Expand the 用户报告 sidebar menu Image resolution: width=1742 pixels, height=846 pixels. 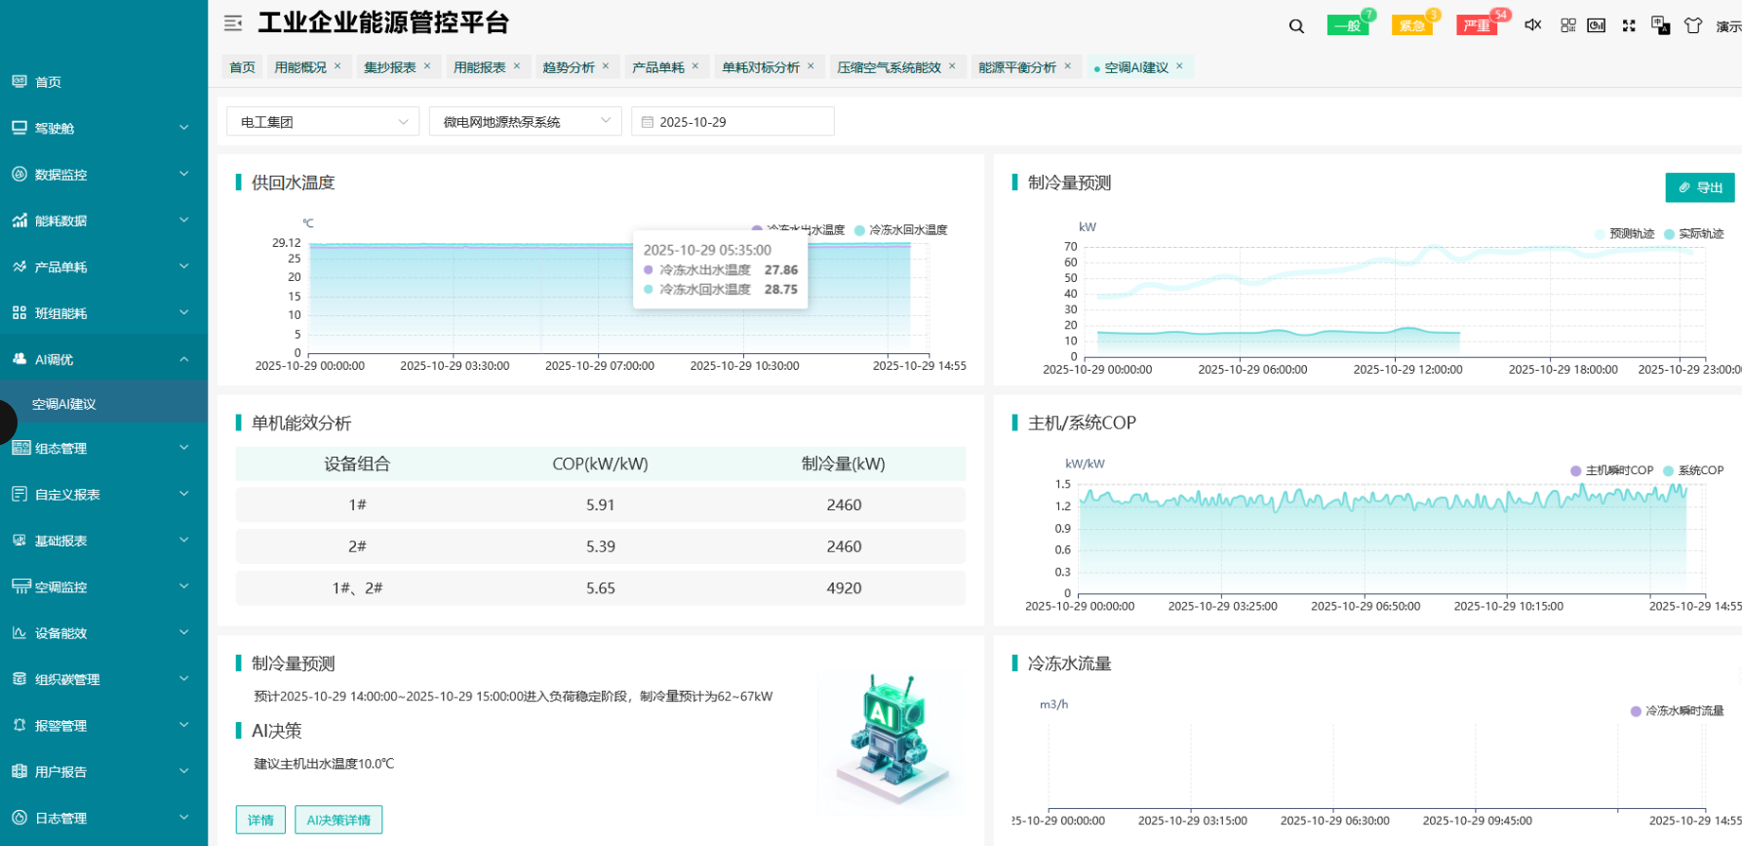pyautogui.click(x=103, y=772)
